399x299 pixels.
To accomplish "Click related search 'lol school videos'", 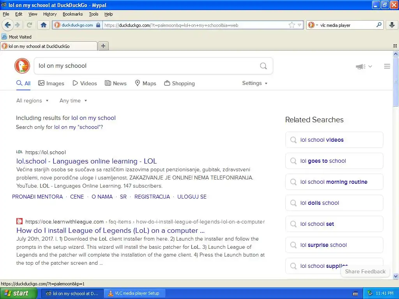I will point(334,140).
